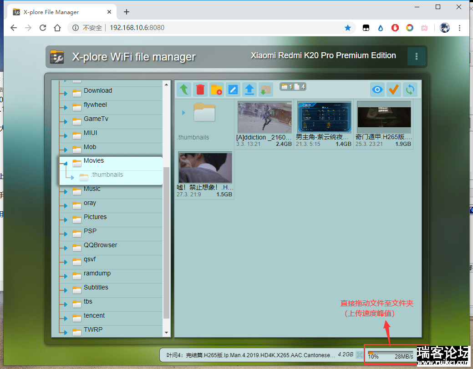473x369 pixels.
Task: Open the tbs folder in tree
Action: (111, 304)
